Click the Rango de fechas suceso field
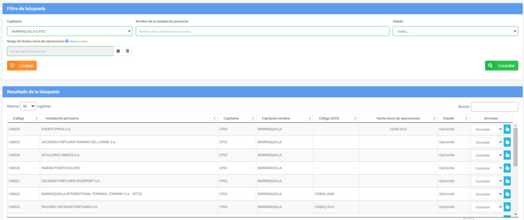Viewport: 524px width, 220px height. 60,51
